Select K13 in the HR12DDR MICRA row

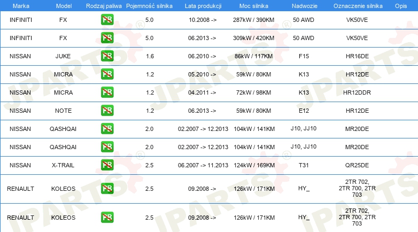[304, 92]
